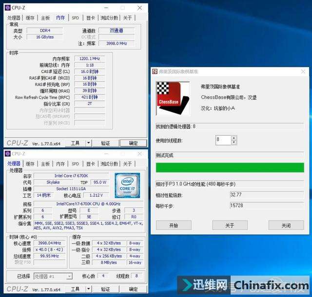Increase thread count with the up stepper arrow
Viewport: 312px width, 297px height.
[x=234, y=138]
